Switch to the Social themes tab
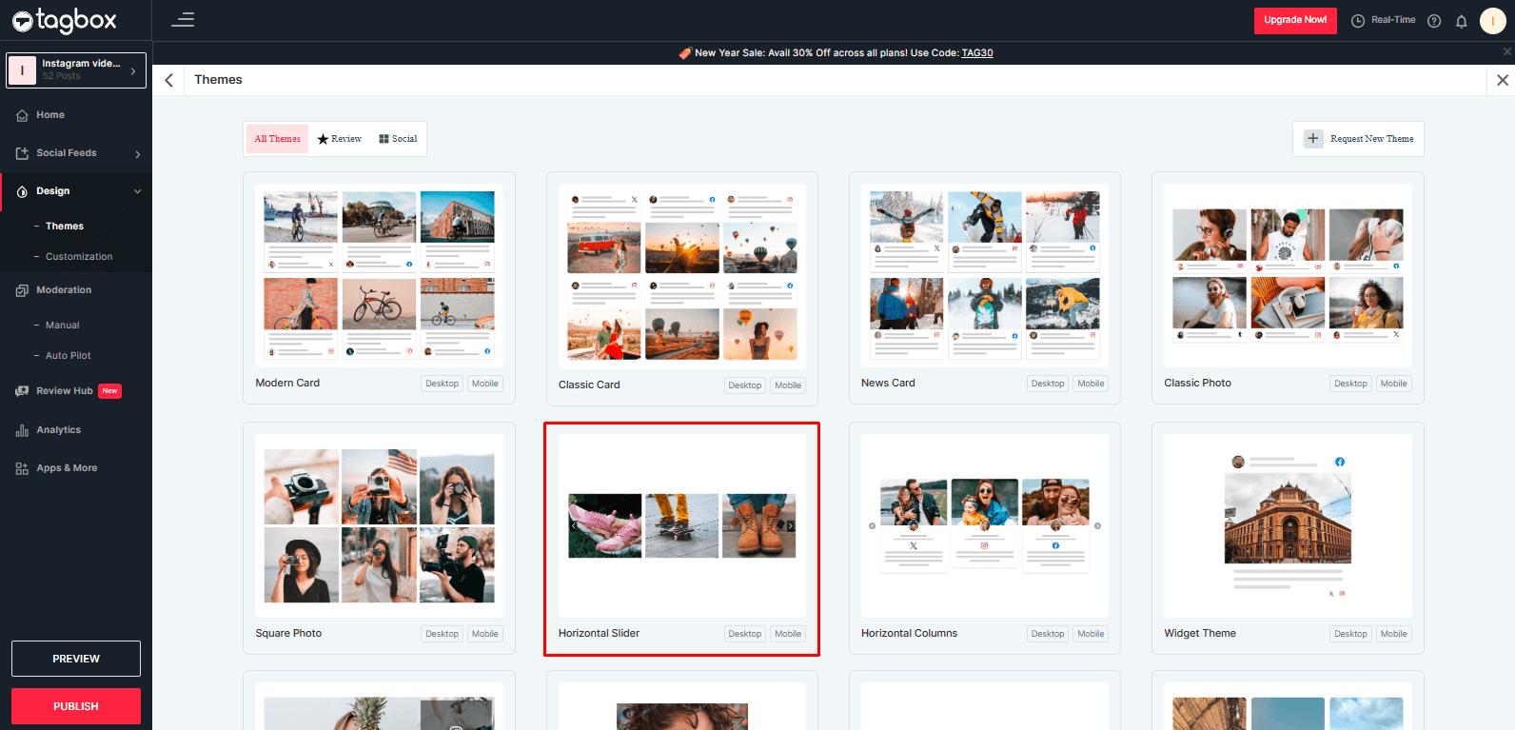 tap(398, 139)
